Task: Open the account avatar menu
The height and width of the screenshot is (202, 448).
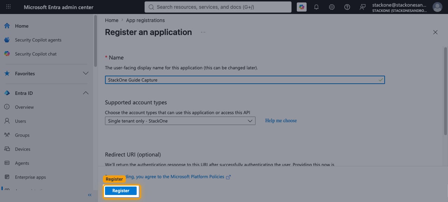Action: [437, 7]
